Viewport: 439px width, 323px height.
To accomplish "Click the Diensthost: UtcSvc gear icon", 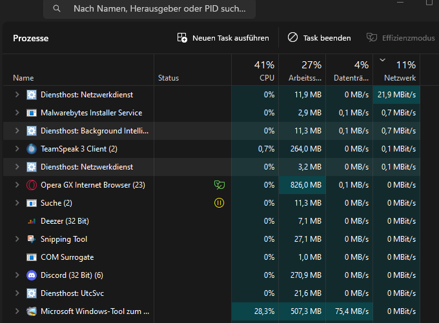I will [32, 293].
